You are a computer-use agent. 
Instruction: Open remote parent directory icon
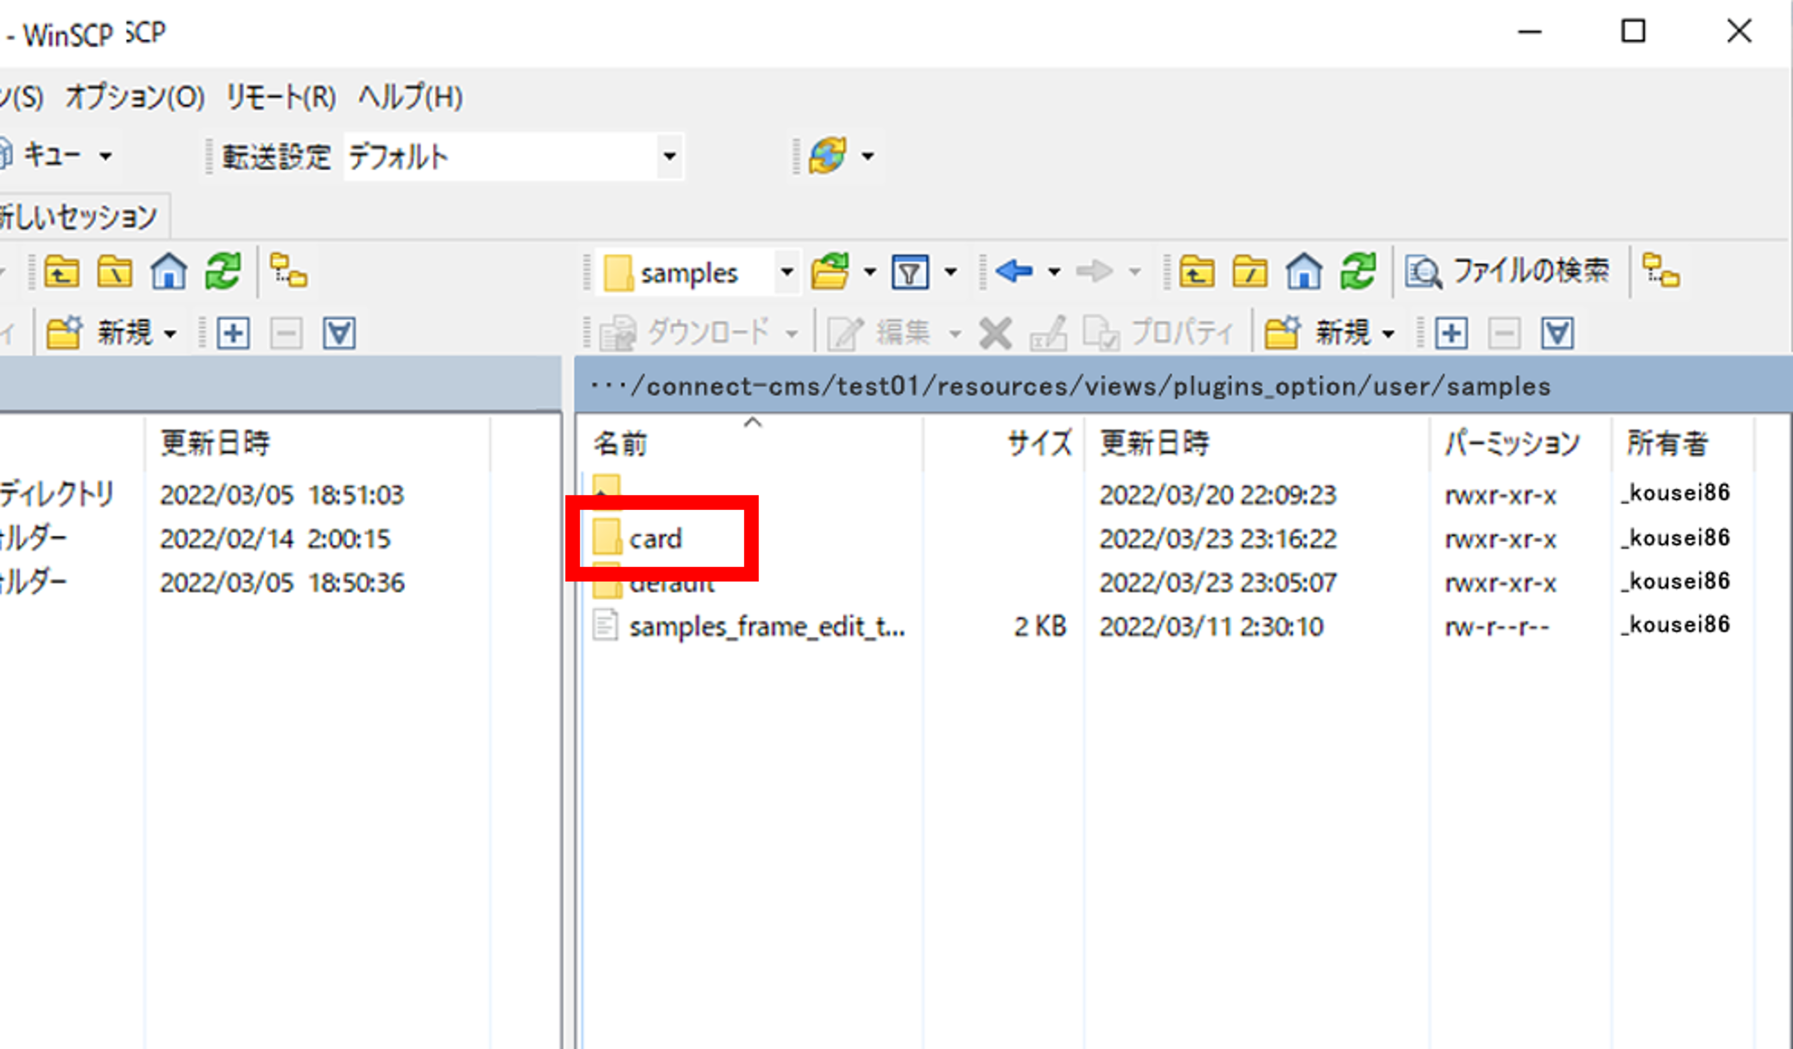[1197, 272]
